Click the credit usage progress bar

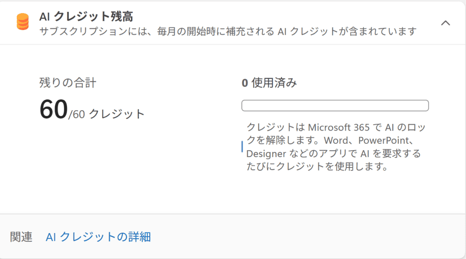coord(335,106)
